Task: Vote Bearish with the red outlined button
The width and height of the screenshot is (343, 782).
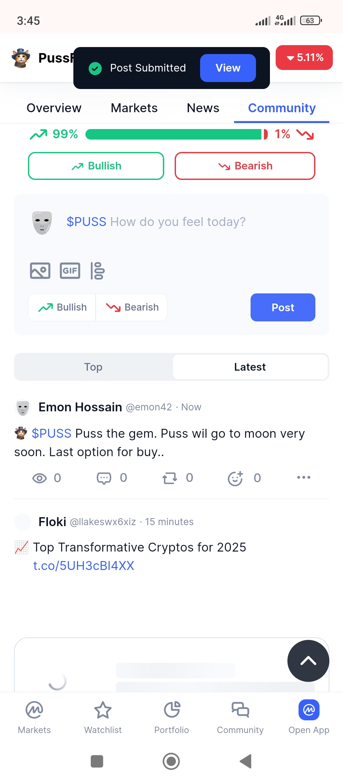Action: [245, 166]
